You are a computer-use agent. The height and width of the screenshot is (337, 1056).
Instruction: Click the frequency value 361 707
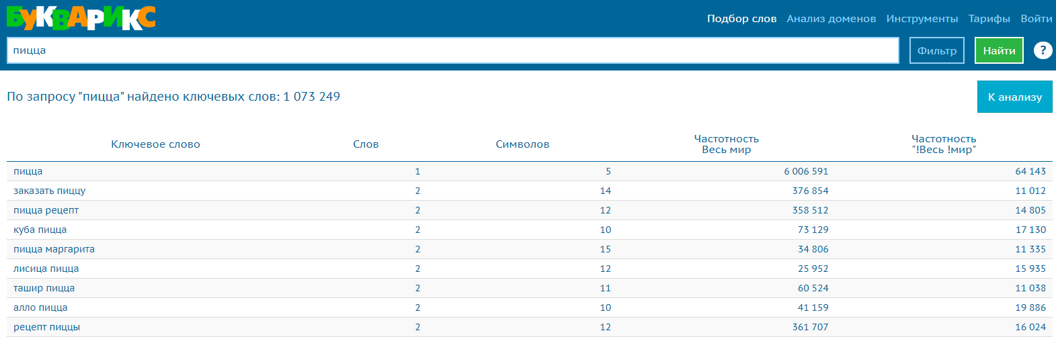click(x=810, y=327)
